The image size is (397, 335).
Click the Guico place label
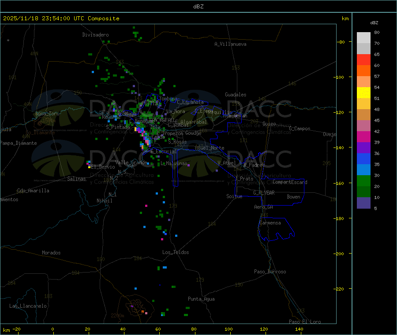click(269, 124)
